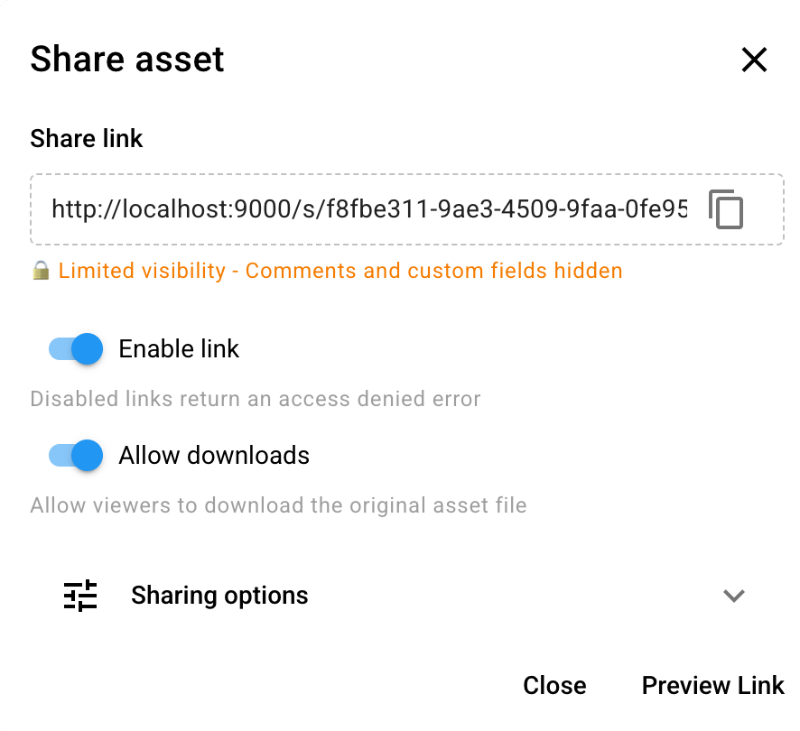This screenshot has width=800, height=731.
Task: Click the 'Comments and custom fields hidden' text
Action: pos(434,271)
